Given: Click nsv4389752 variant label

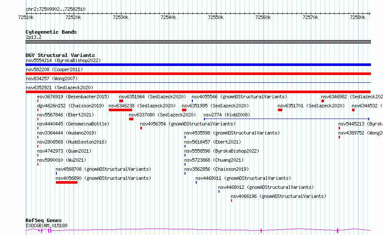Looking at the screenshot, I should [x=361, y=133].
